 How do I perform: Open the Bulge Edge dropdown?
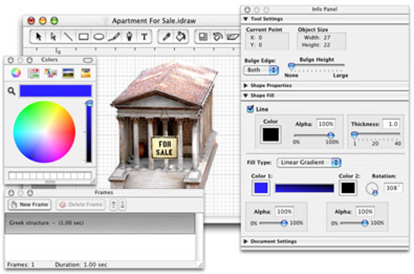coord(261,70)
